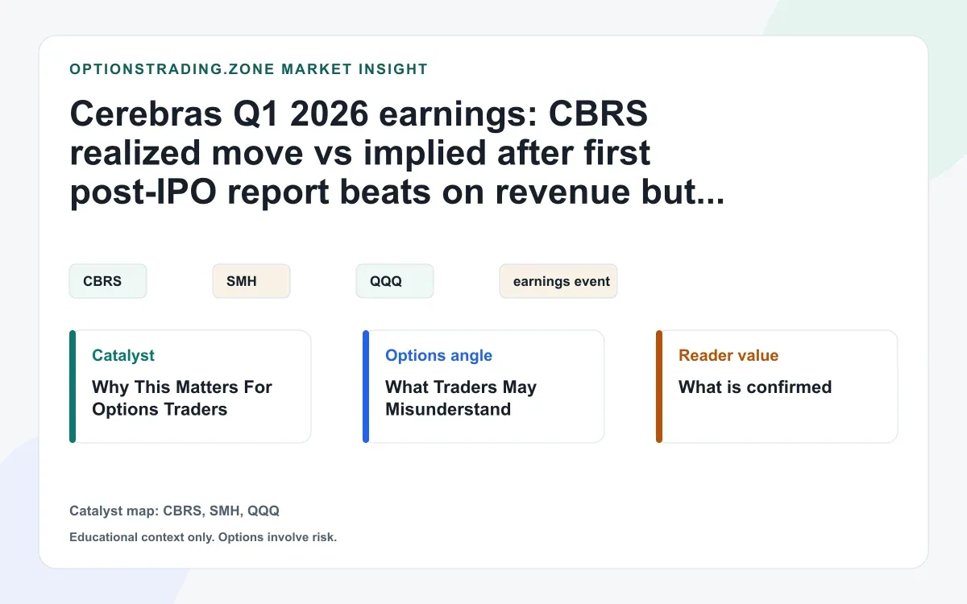The width and height of the screenshot is (967, 604).
Task: Click the 'Educational context only' disclaimer
Action: 203,537
